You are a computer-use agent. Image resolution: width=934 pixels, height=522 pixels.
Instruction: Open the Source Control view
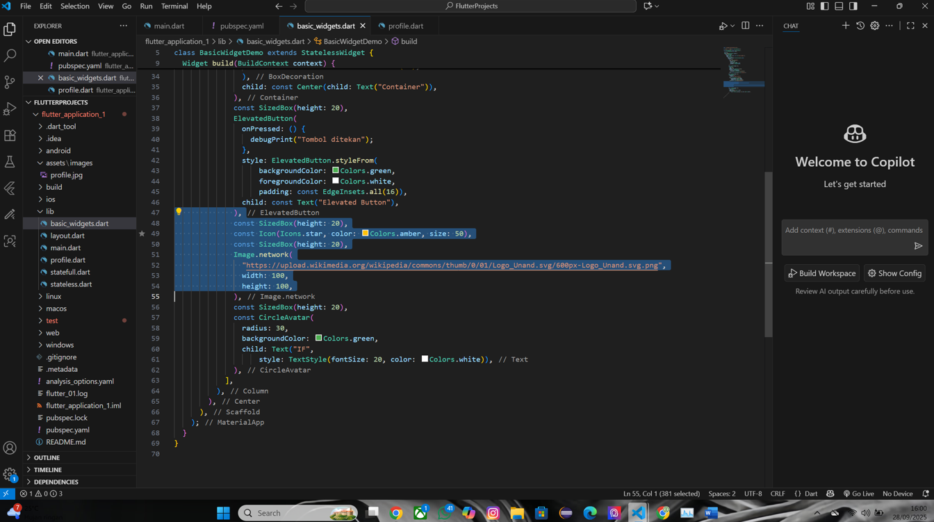(x=10, y=82)
